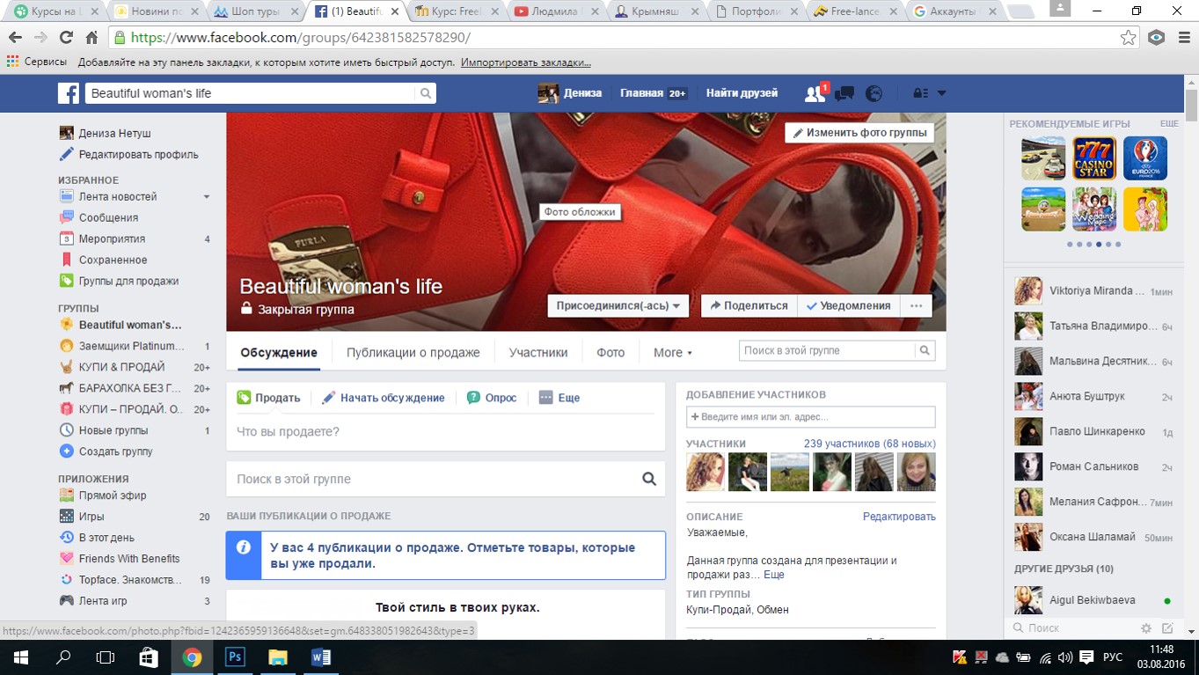Image resolution: width=1199 pixels, height=675 pixels.
Task: Expand the arrow next to Лента новостей
Action: coord(207,197)
